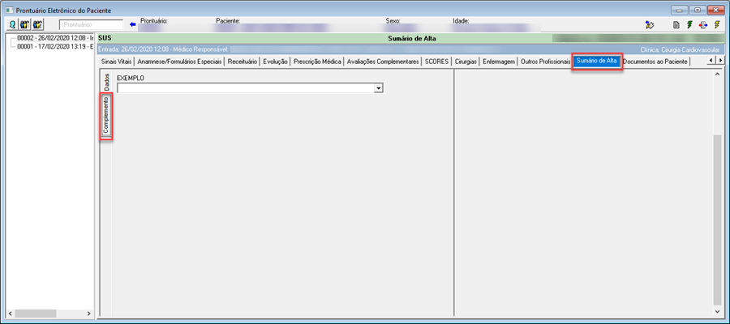Viewport: 730px width, 324px height.
Task: Select the Cirurgias tab
Action: tap(466, 62)
